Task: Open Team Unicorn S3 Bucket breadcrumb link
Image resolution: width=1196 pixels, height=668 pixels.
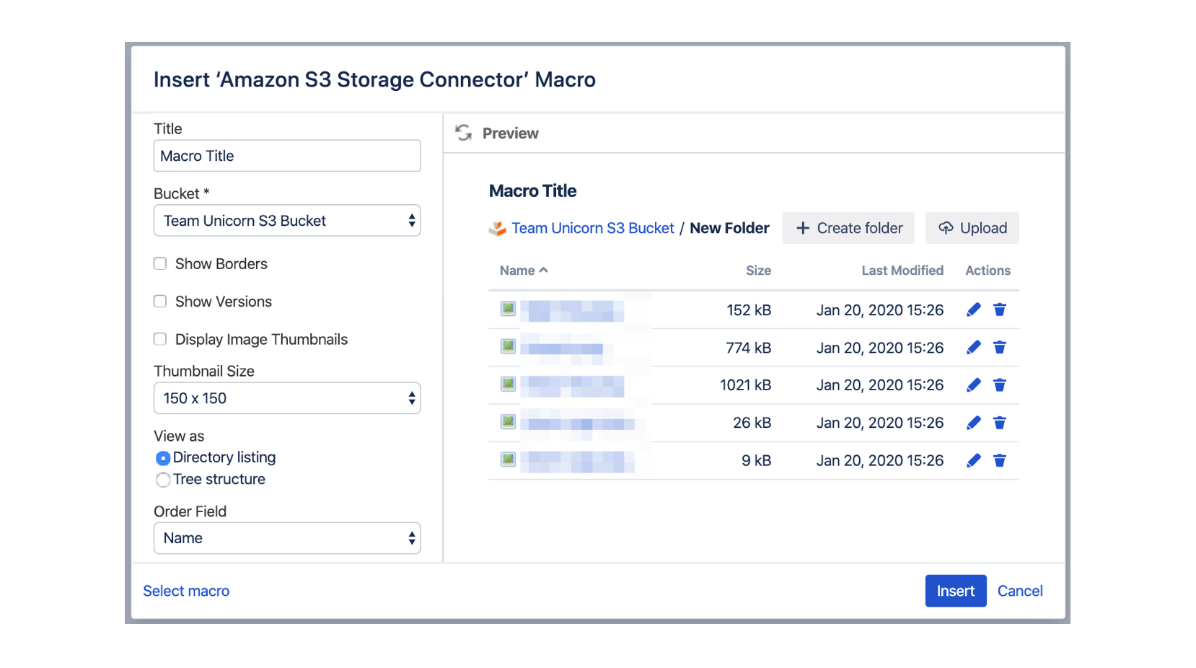Action: click(x=593, y=228)
